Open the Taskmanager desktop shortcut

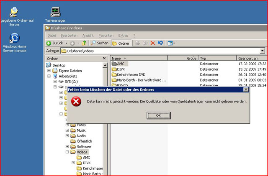tap(55, 15)
